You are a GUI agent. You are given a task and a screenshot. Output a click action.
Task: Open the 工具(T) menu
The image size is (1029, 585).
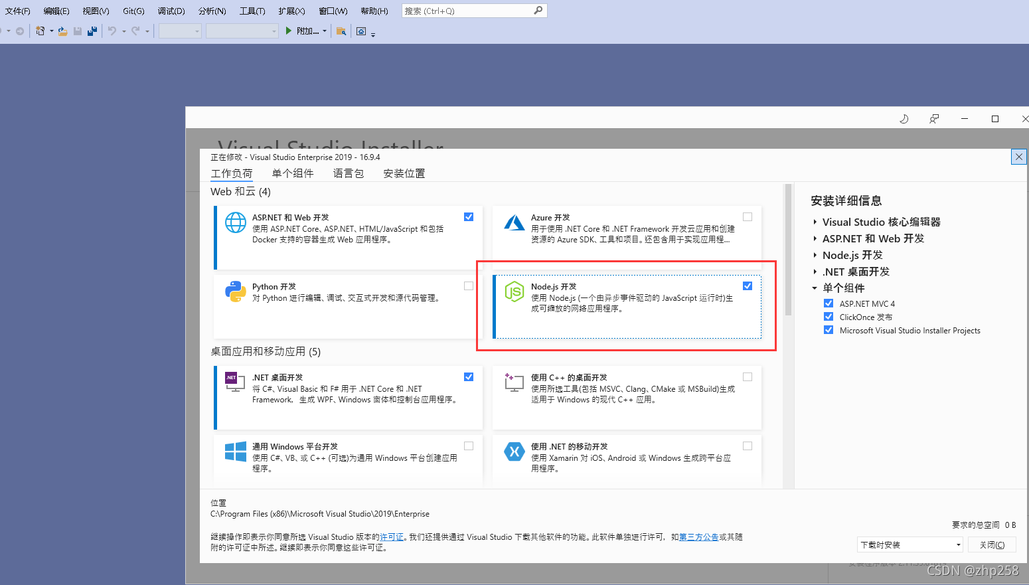coord(252,11)
